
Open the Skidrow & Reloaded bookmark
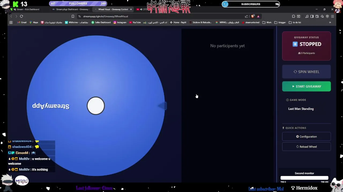(200, 22)
